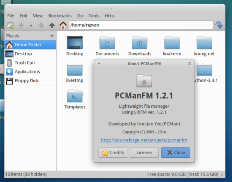Click the Close button in About dialog

pos(176,152)
